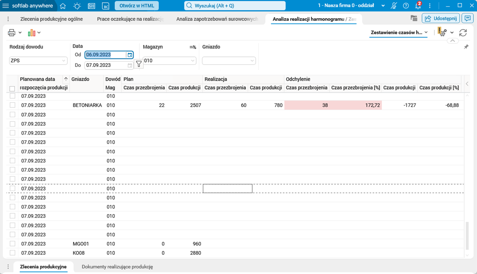Open notifications bell with badge

[418, 5]
